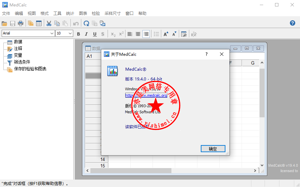Click the Print icon
The width and height of the screenshot is (300, 187).
coord(21,24)
